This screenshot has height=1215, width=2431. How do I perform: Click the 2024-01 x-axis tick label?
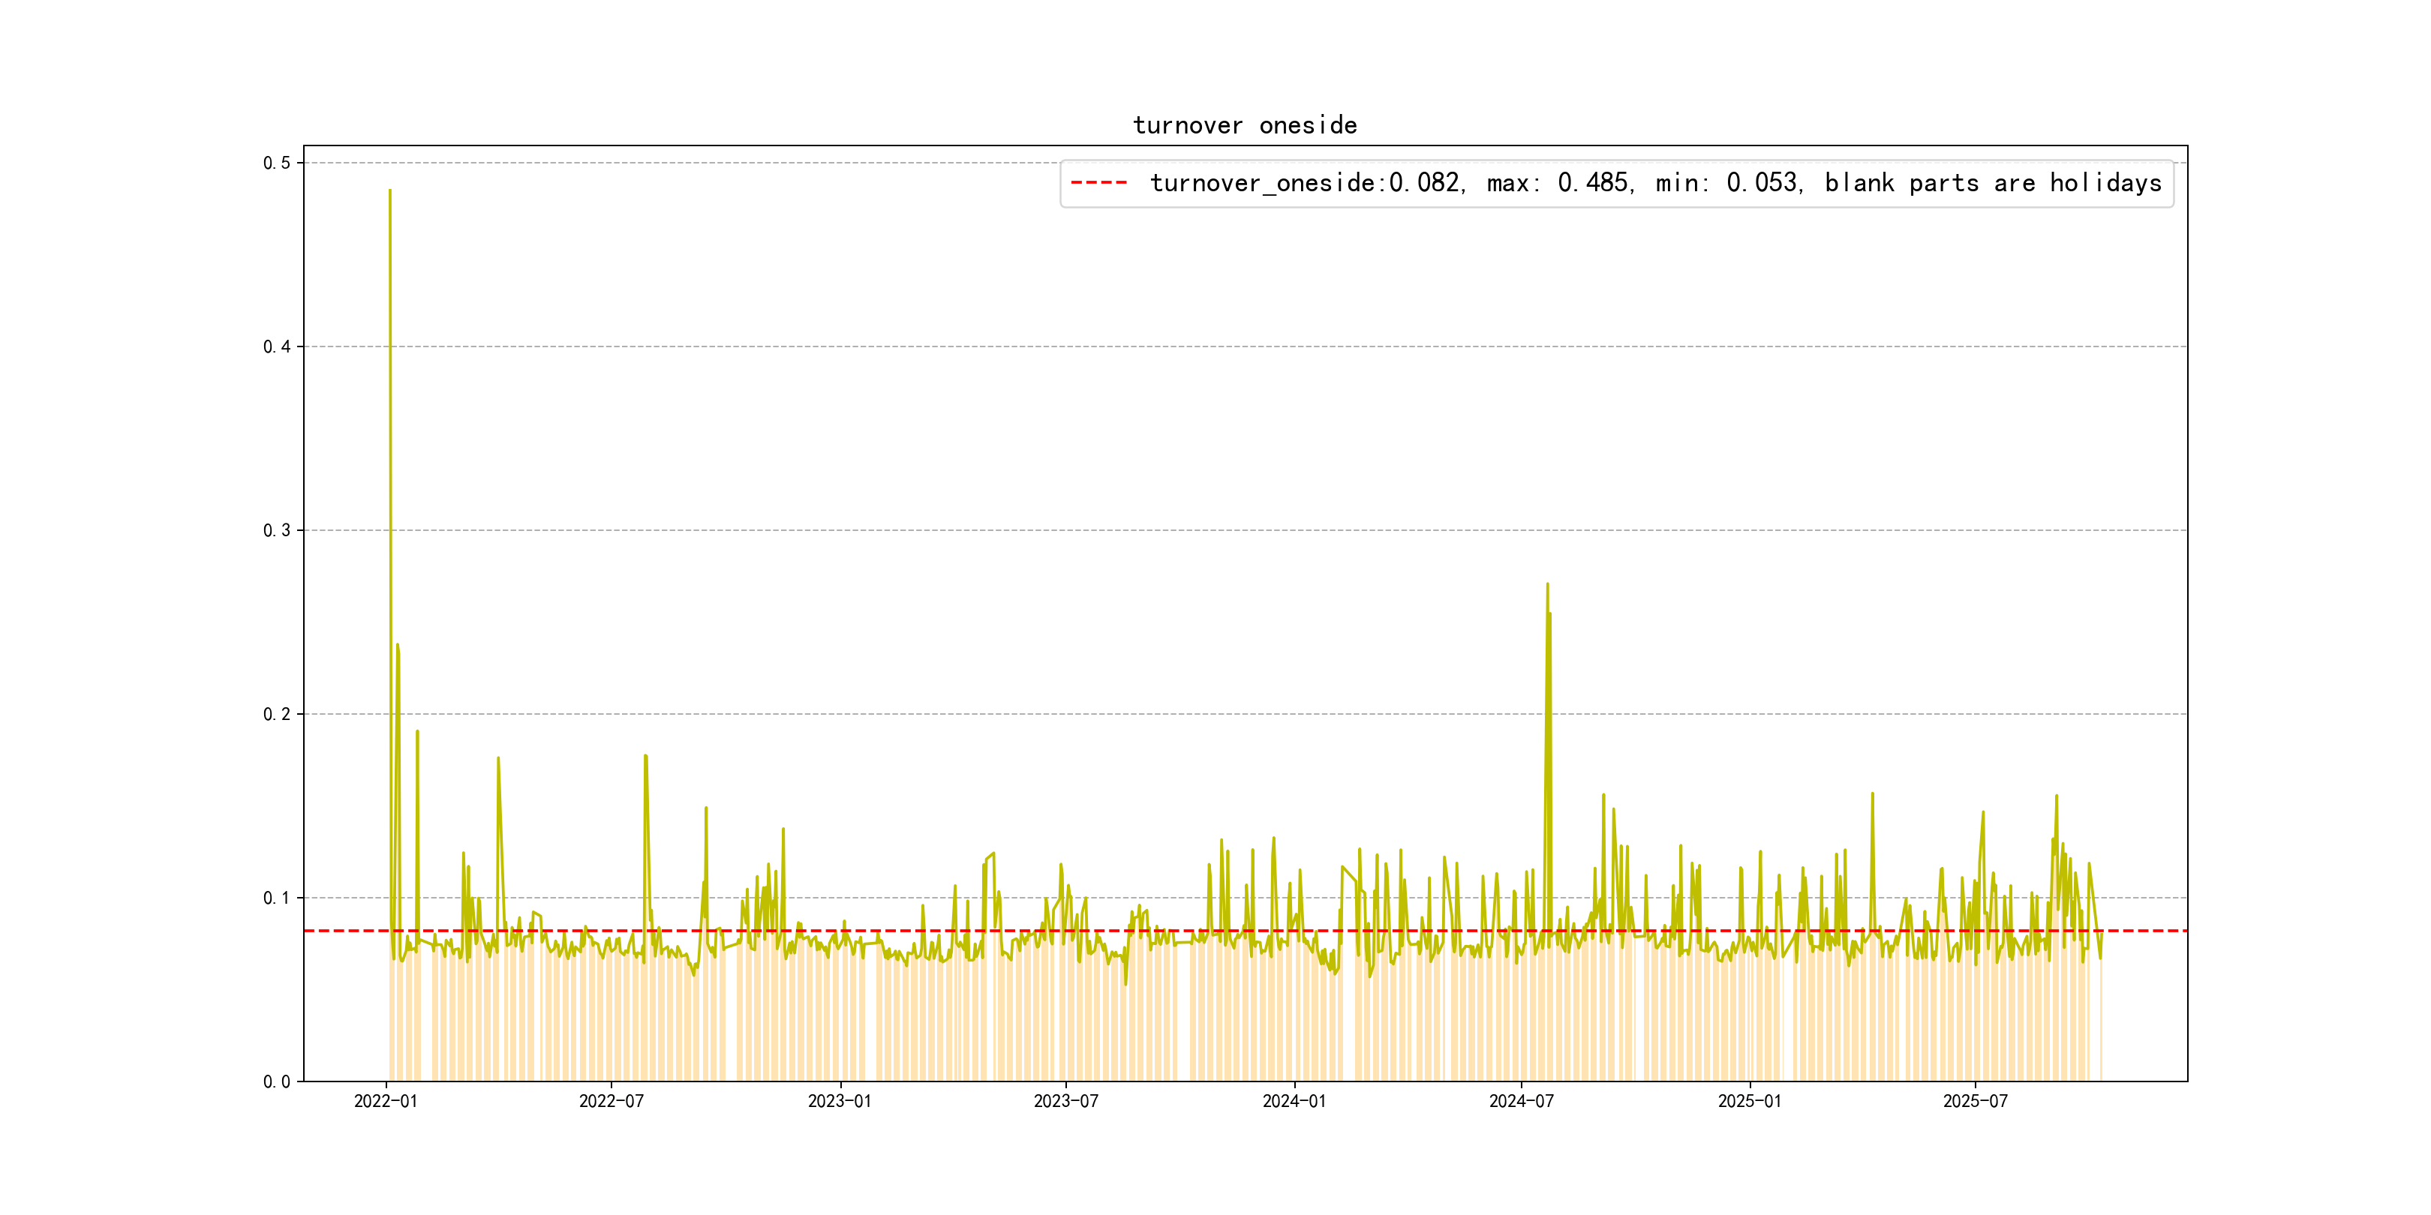pos(1294,1101)
